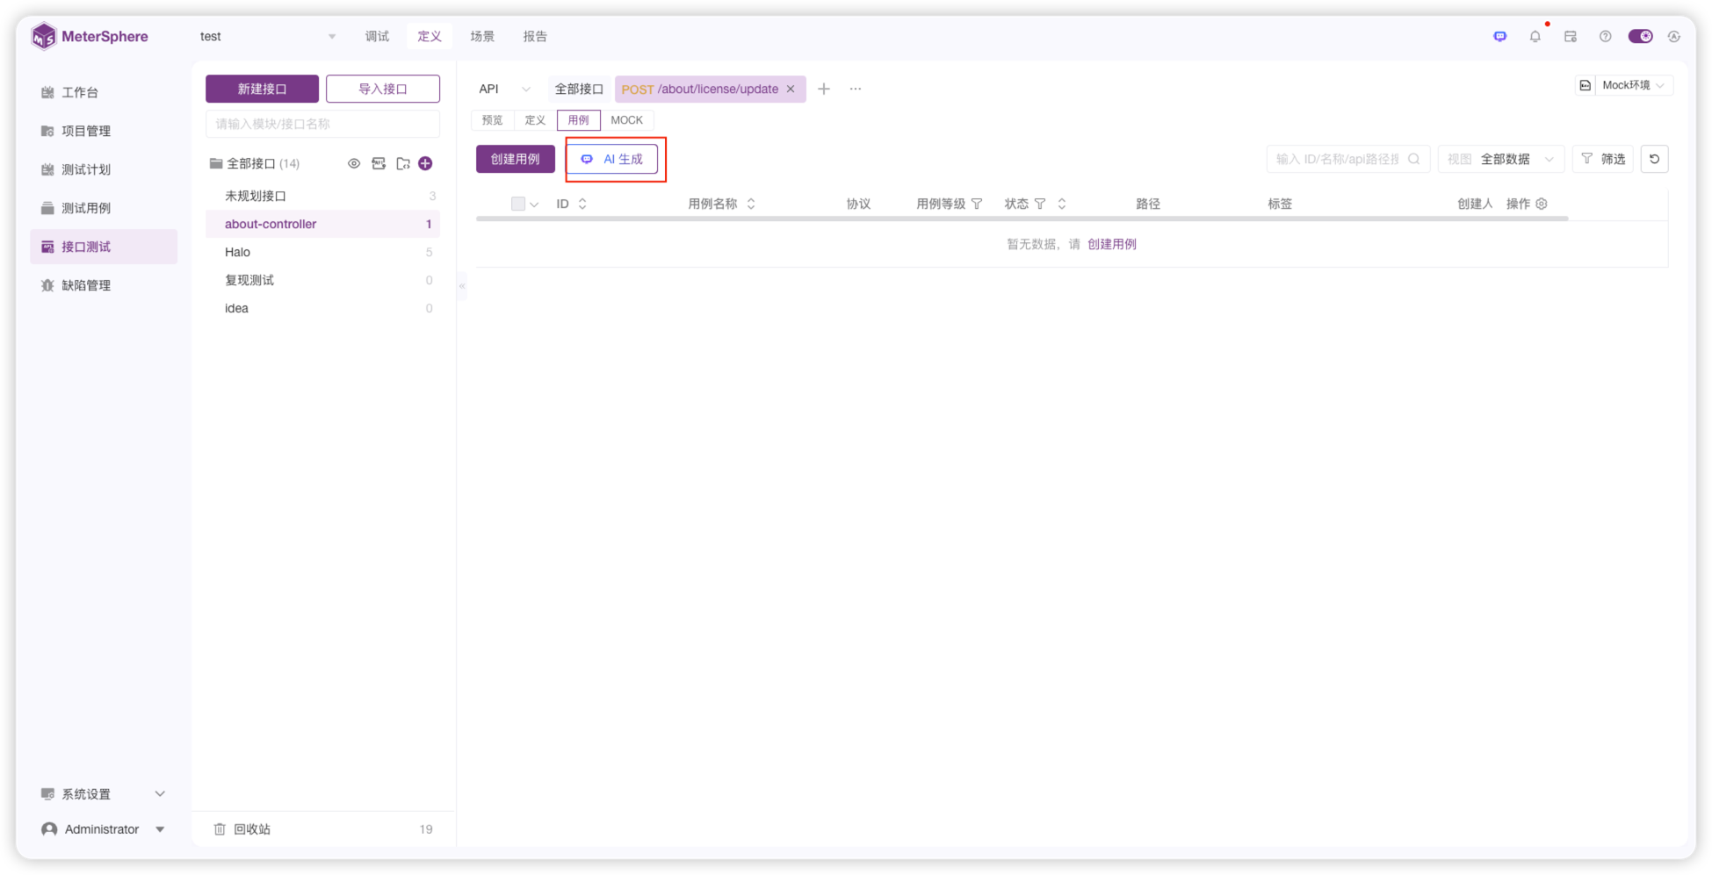Switch to the 场景 top tab

482,37
